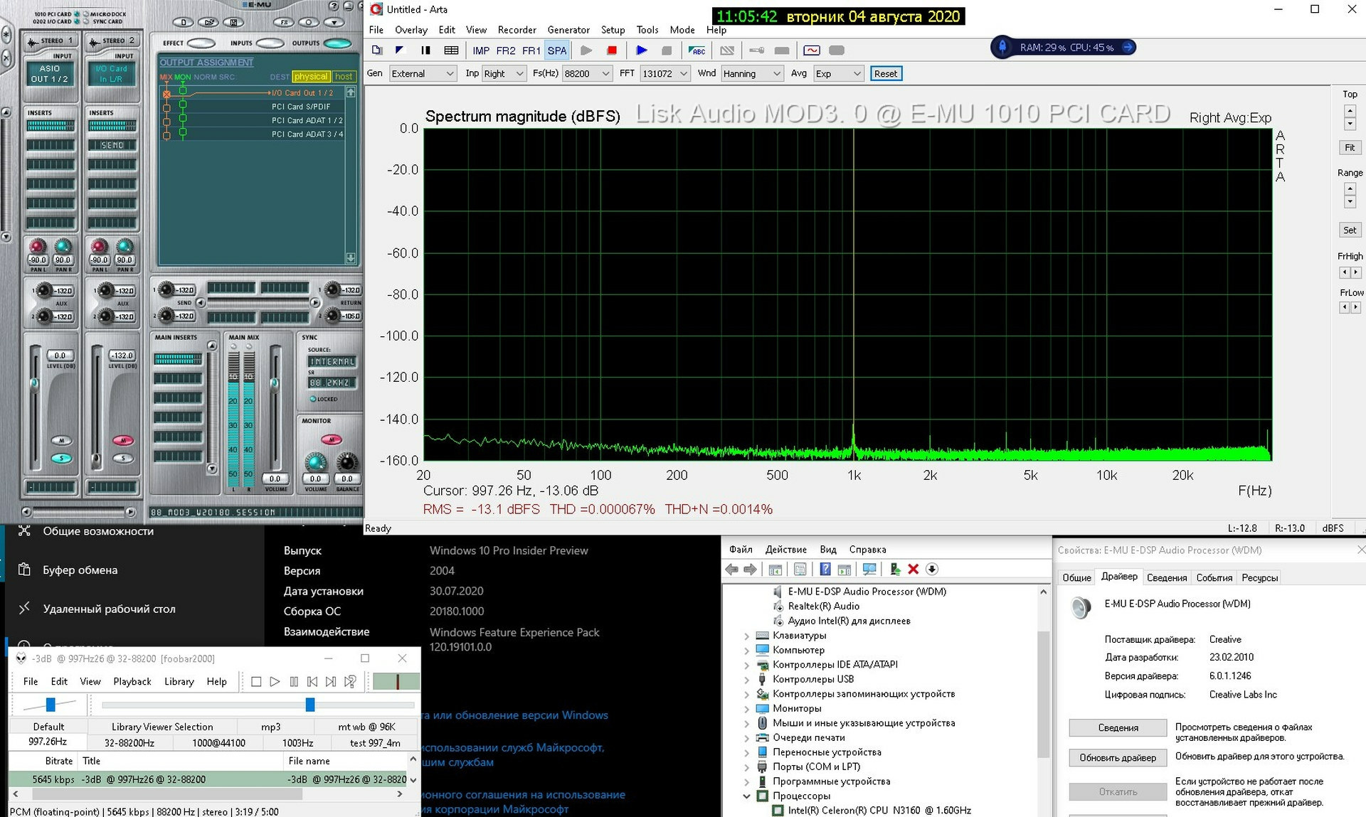Open the Setup menu in ARTA
This screenshot has width=1366, height=817.
coord(613,30)
